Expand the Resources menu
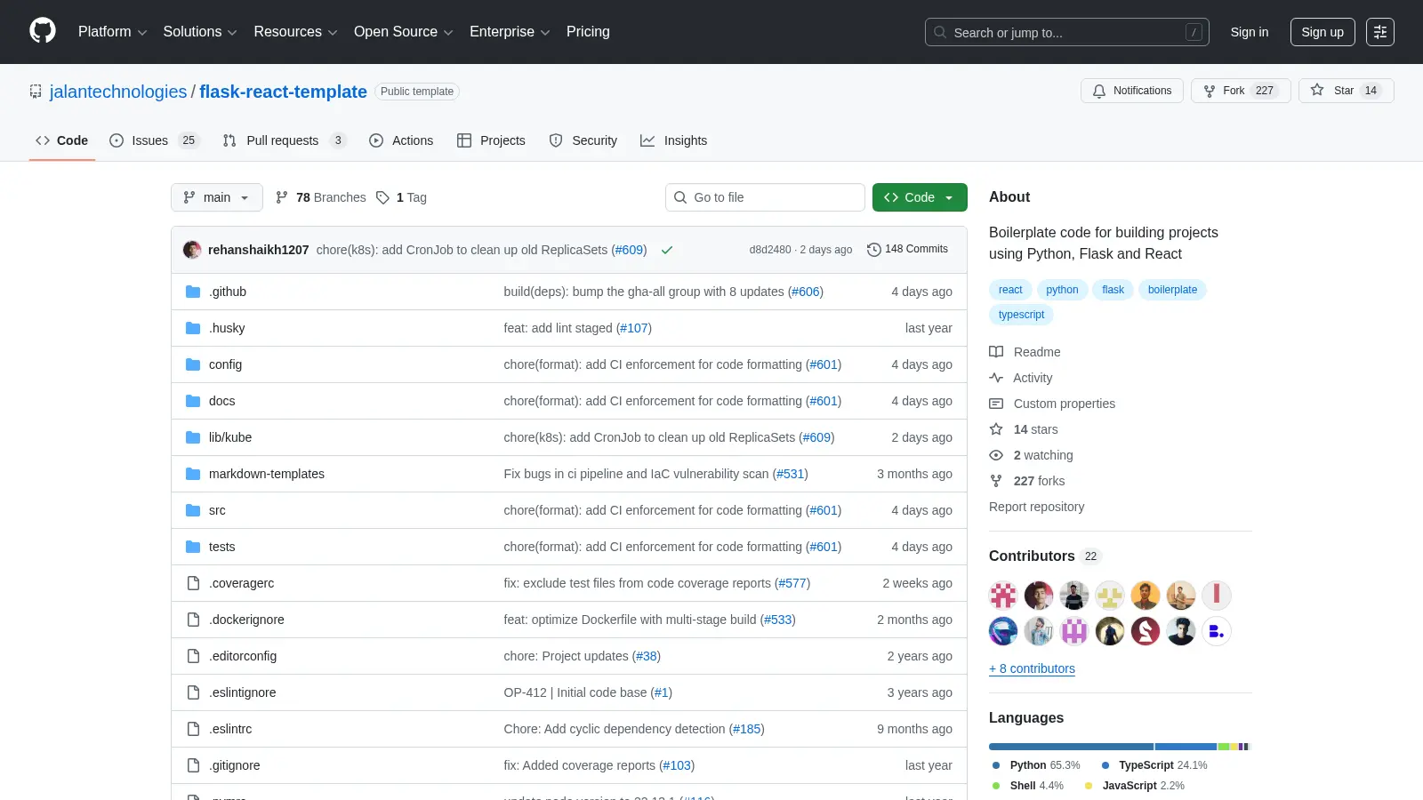 295,32
